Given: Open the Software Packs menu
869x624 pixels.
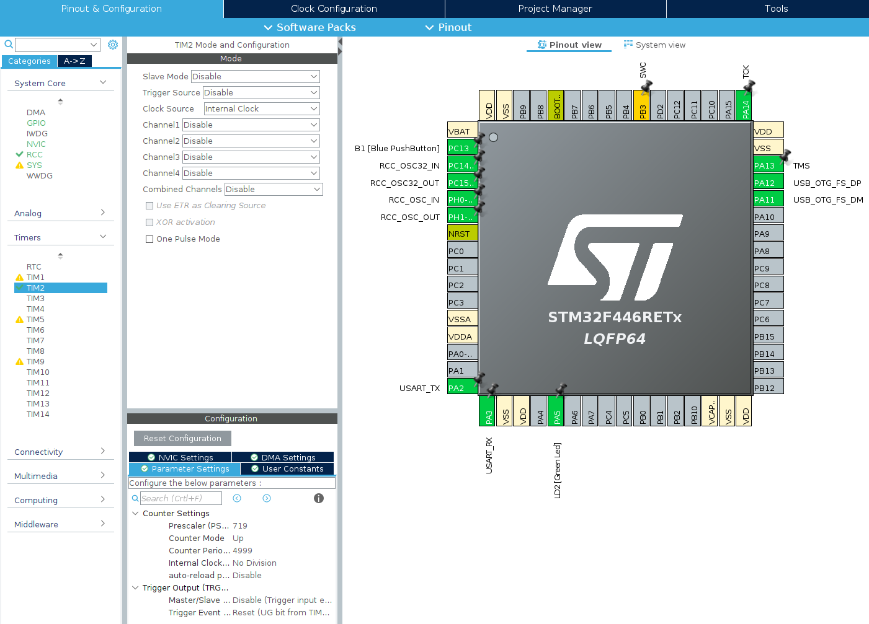Looking at the screenshot, I should tap(310, 27).
